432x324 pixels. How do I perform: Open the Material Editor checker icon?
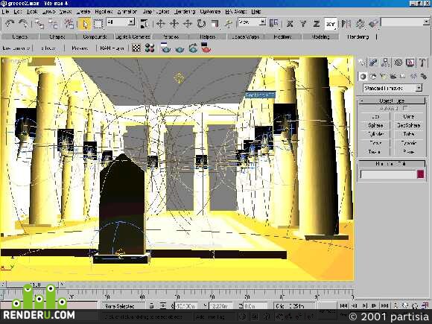click(x=136, y=48)
